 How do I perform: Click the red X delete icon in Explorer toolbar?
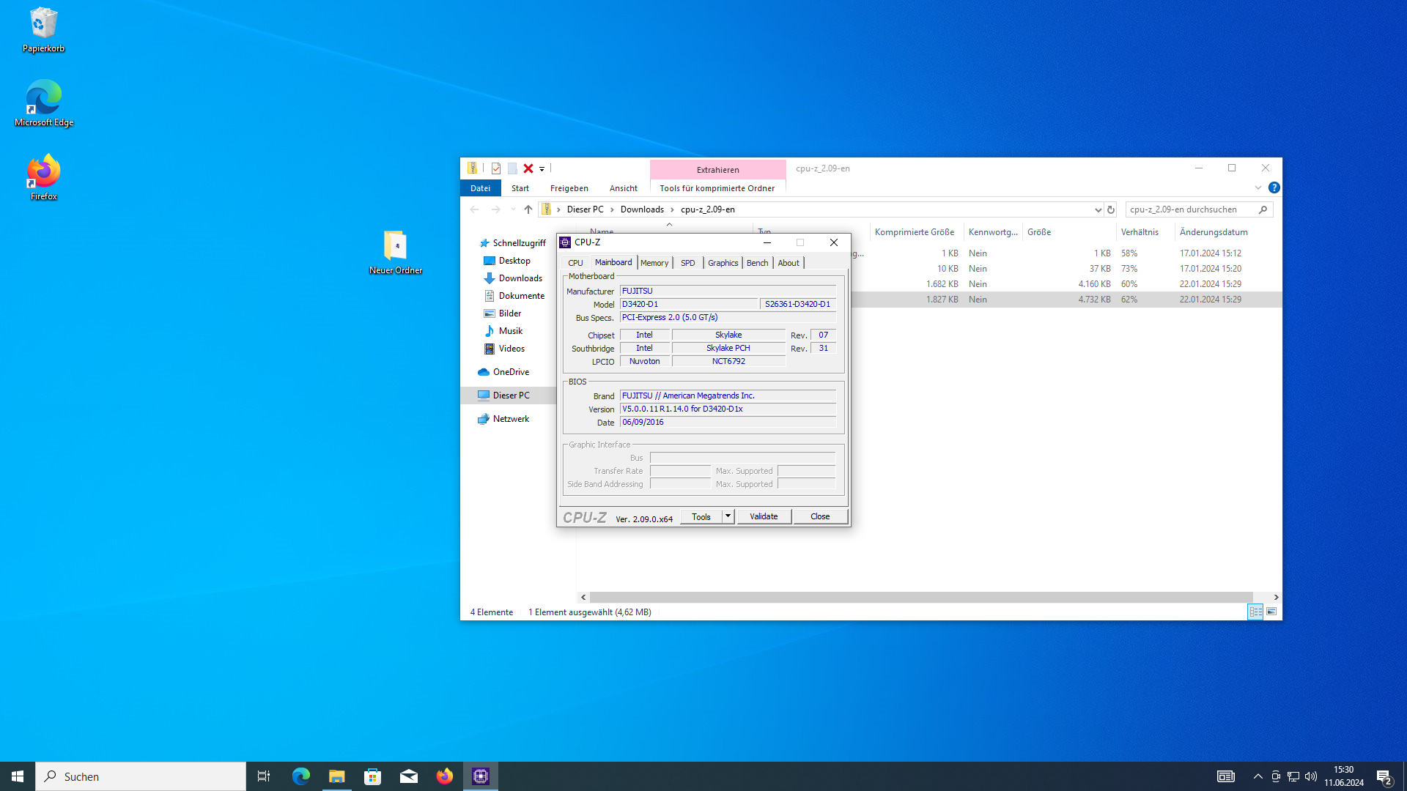point(528,168)
